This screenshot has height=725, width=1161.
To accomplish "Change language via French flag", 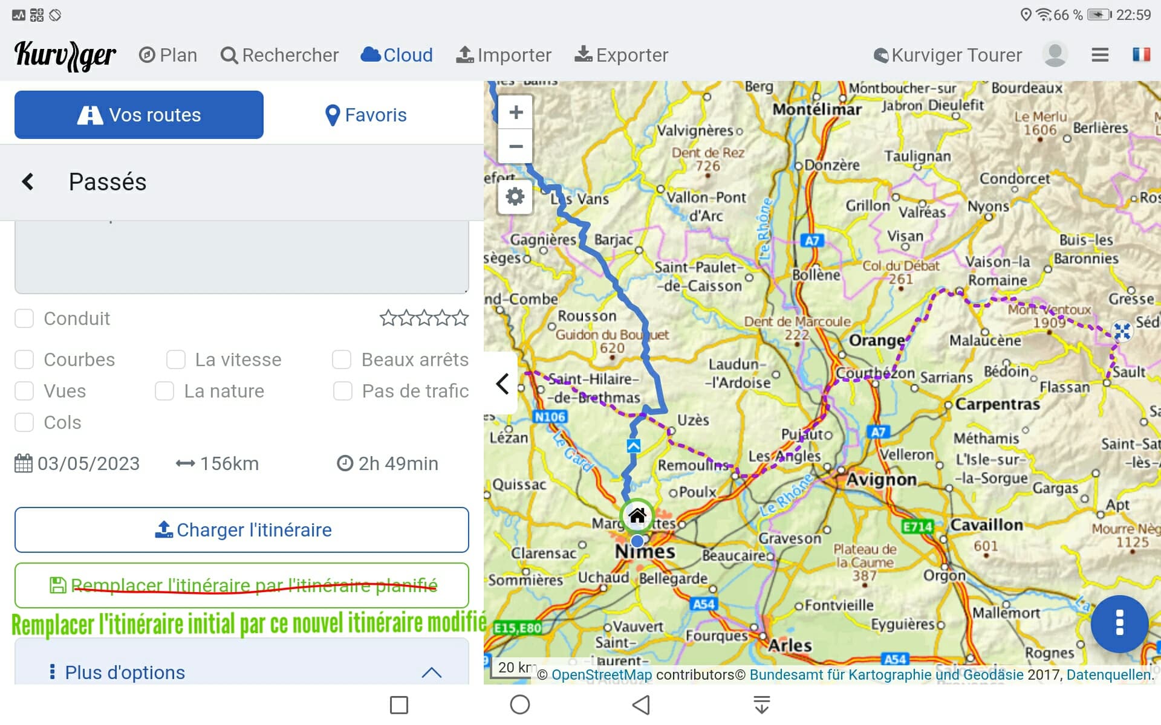I will click(1141, 55).
